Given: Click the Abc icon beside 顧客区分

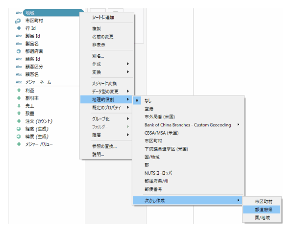Looking at the screenshot, I should (19, 67).
